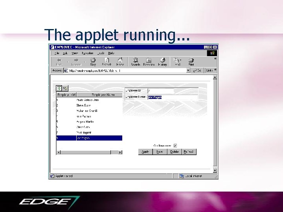Click the table scrollbar right arrow
The width and height of the screenshot is (283, 212).
[x=120, y=152]
